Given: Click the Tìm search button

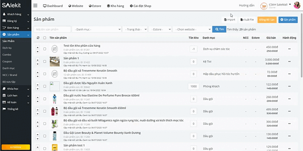Looking at the screenshot, I should [219, 29].
